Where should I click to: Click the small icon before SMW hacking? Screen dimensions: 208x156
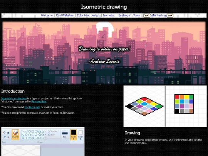pos(146,15)
